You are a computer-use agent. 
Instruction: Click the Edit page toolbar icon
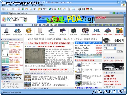point(73,9)
